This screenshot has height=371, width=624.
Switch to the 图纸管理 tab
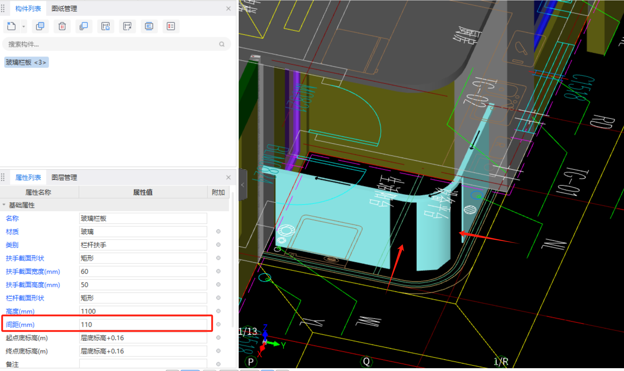[x=64, y=8]
